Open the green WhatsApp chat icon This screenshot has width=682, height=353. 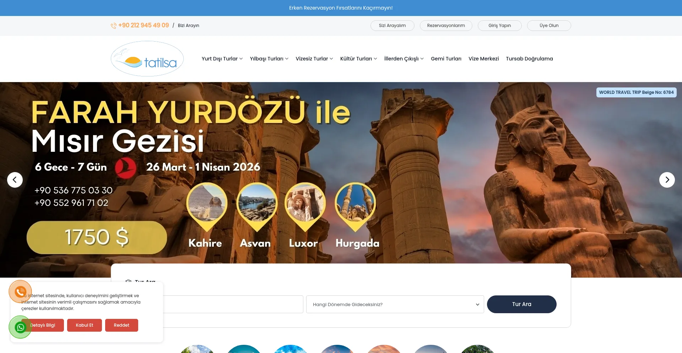pos(20,327)
